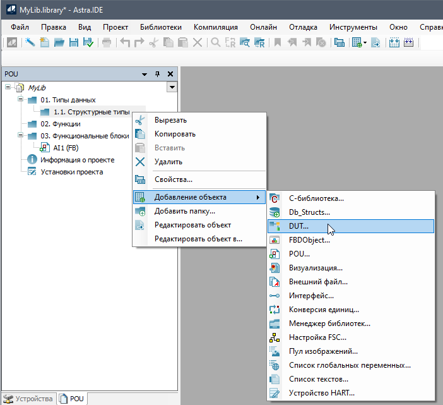Viewport: 443px width, 405px height.
Task: Collapse the '03. Функциональные блоки' folder
Action: (20, 136)
